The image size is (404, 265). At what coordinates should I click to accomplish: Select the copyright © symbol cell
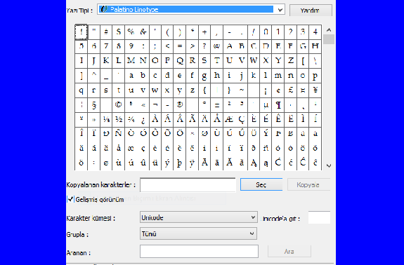point(118,105)
